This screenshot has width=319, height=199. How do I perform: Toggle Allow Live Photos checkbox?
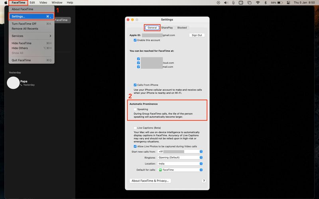pos(135,146)
